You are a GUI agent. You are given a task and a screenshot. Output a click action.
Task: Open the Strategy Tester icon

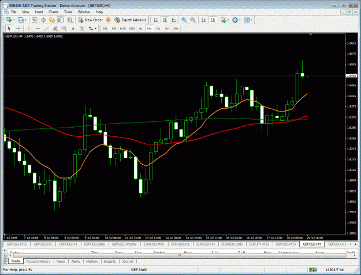click(x=70, y=20)
